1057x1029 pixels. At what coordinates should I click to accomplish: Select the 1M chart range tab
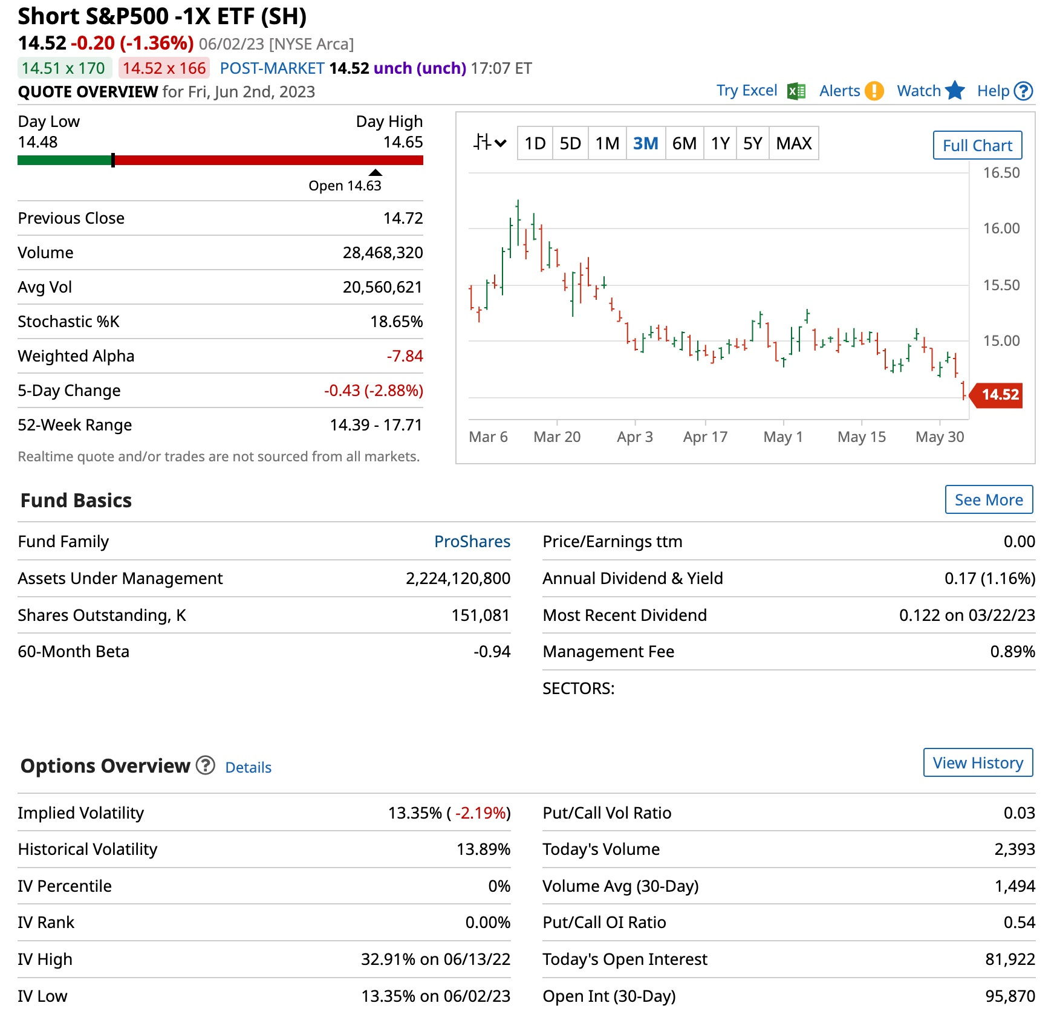pos(607,143)
